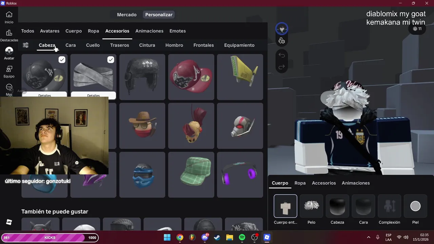Image resolution: width=434 pixels, height=244 pixels.
Task: Click the undo arrow icon
Action: [282, 55]
